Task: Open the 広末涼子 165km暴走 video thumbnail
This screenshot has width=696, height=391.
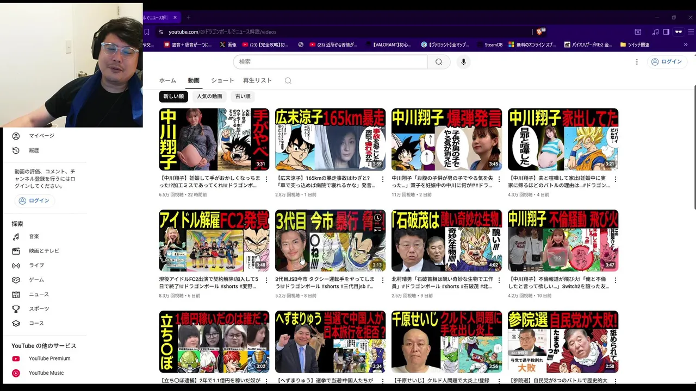Action: pyautogui.click(x=331, y=139)
